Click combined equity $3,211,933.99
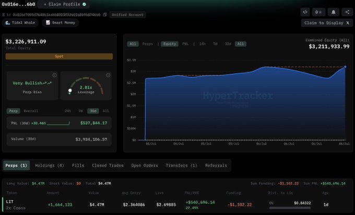 [x=329, y=46]
